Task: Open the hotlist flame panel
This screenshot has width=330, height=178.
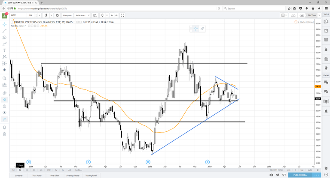Action: pyautogui.click(x=326, y=50)
